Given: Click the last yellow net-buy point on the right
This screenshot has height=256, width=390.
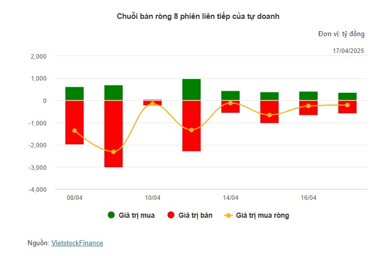Looking at the screenshot, I should pos(348,105).
